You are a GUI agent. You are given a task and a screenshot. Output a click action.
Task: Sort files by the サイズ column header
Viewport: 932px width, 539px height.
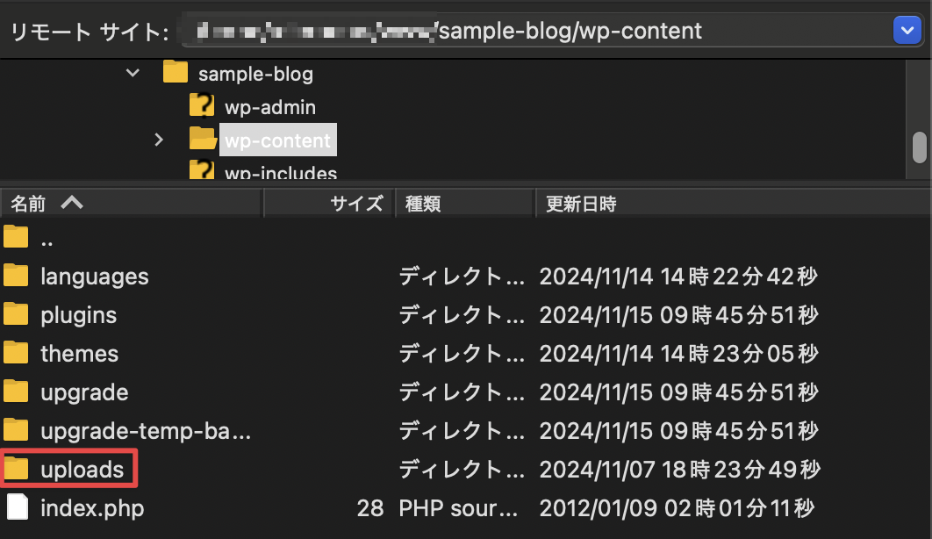pos(356,204)
